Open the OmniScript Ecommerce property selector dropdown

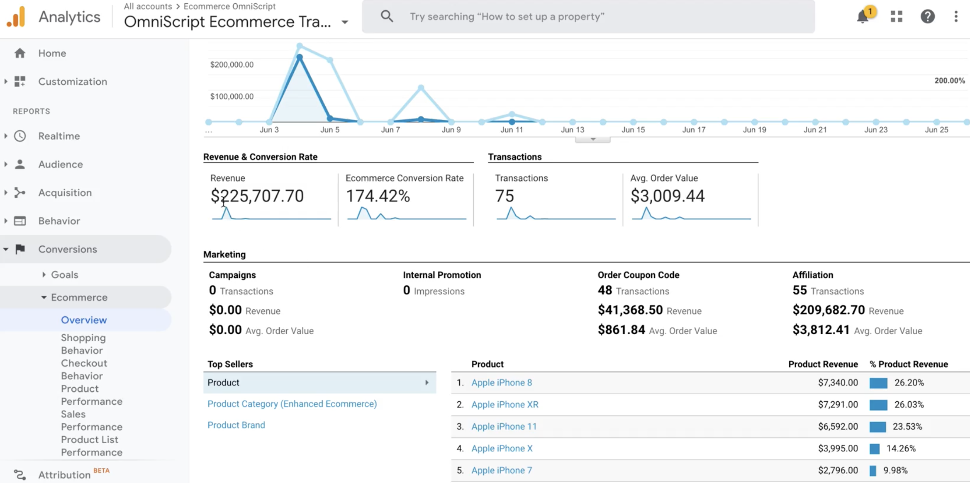[345, 22]
